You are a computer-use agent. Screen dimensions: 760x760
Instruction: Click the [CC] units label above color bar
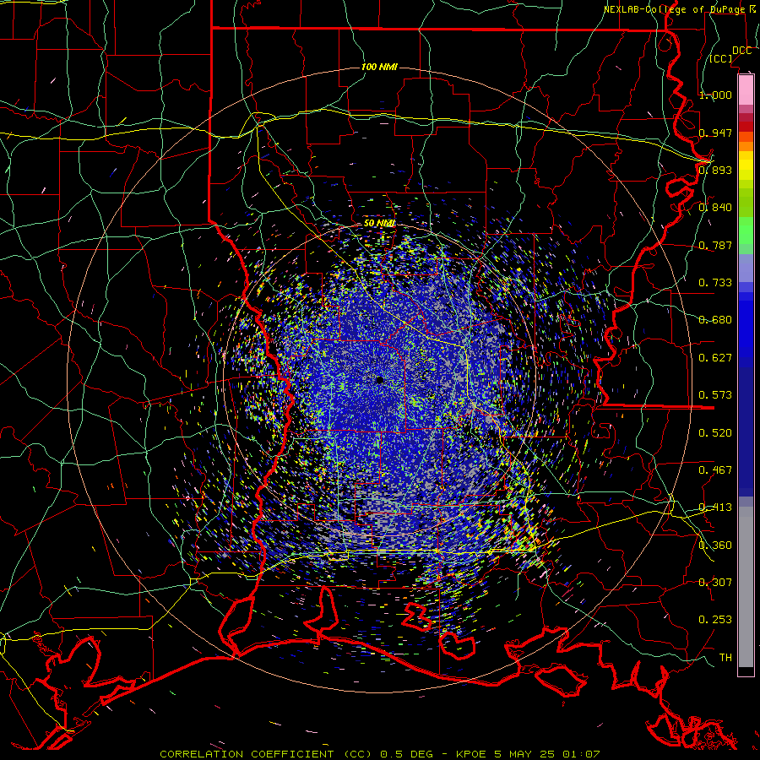click(x=721, y=58)
